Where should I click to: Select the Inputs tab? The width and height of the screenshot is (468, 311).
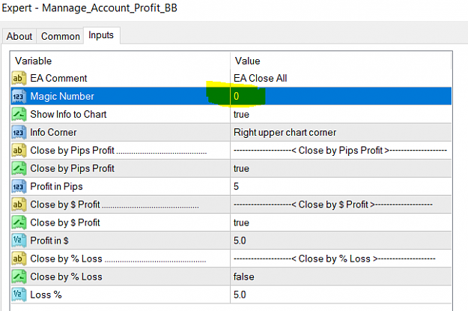[x=101, y=35]
